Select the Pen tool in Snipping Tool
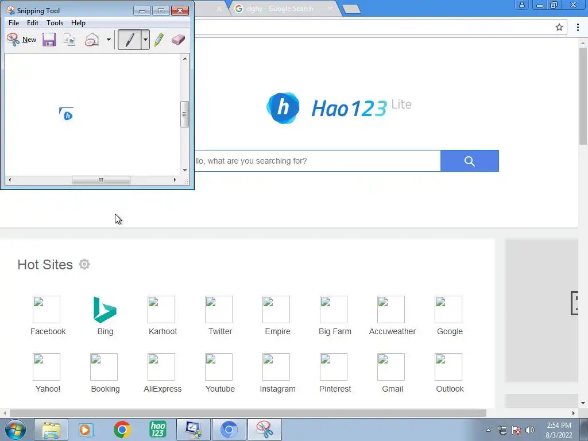The width and height of the screenshot is (588, 441). coord(129,40)
